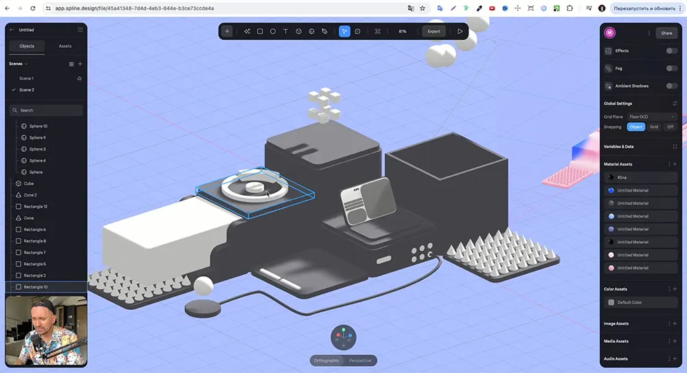Add a new Material Asset
The image size is (687, 373).
click(675, 164)
